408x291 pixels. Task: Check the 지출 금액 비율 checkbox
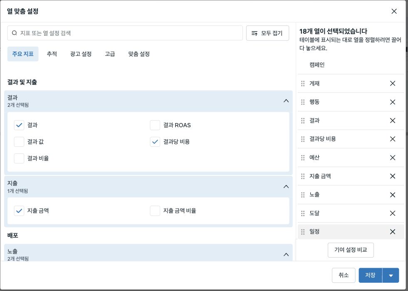click(155, 211)
